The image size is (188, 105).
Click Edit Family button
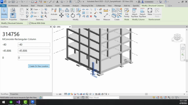[127, 13]
